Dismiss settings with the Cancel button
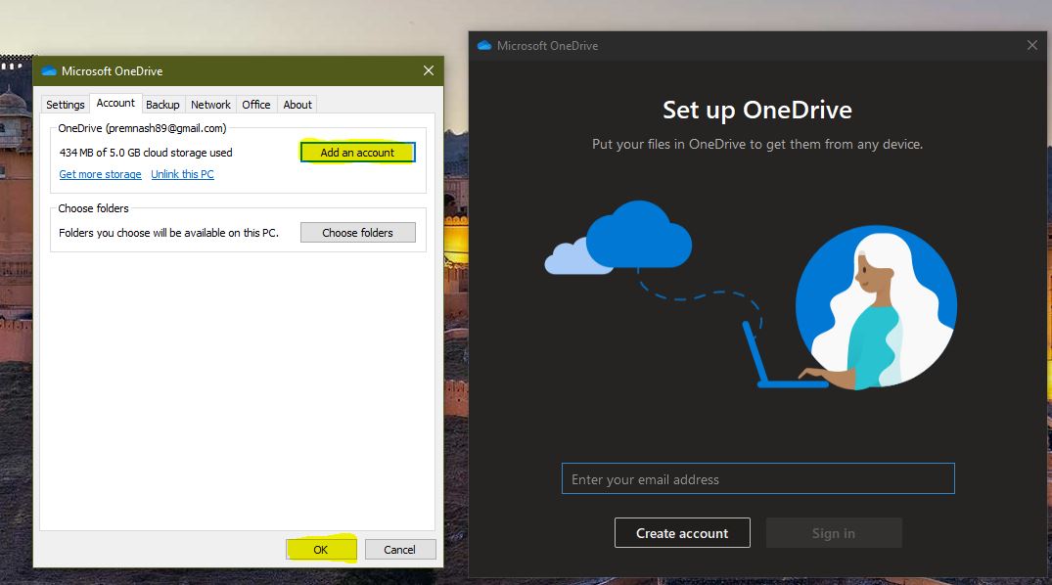Screen dimensions: 1052x585 400,549
